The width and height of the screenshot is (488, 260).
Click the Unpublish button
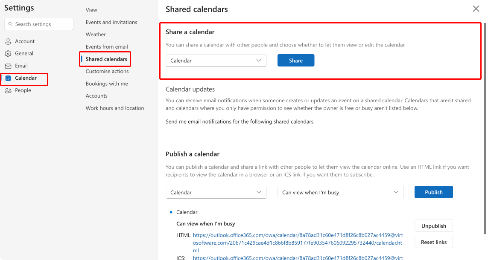tap(433, 226)
